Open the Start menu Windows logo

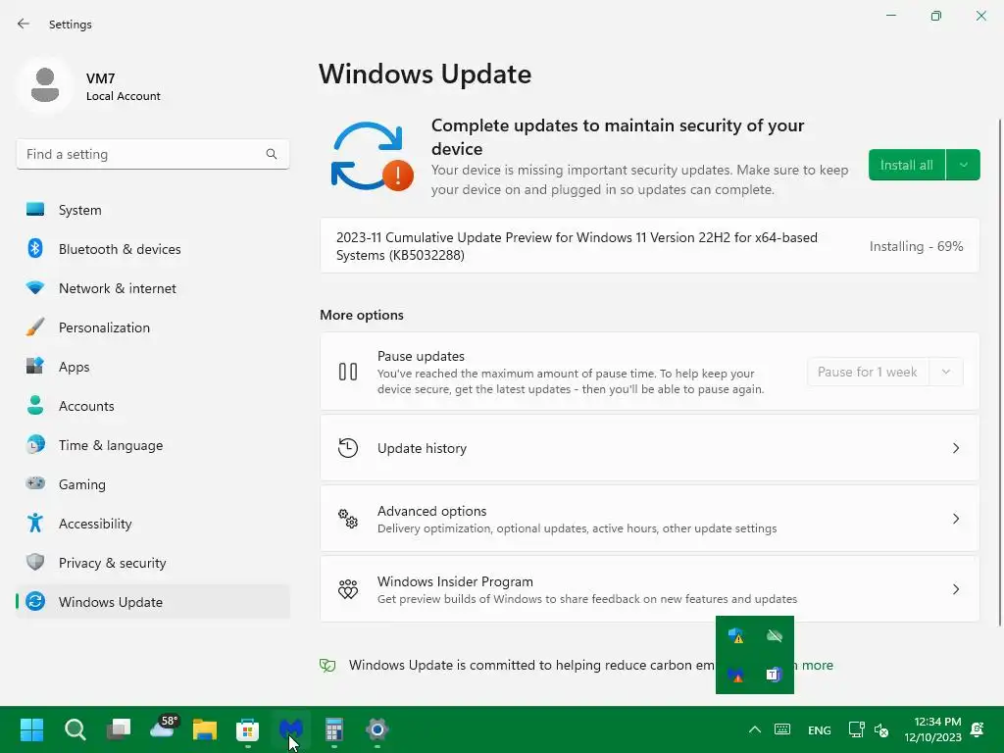31,729
